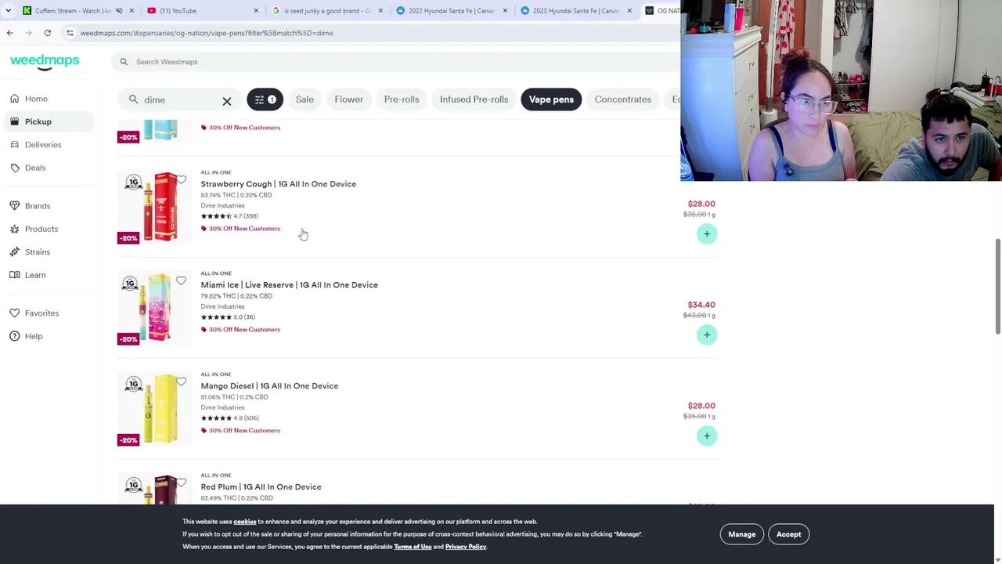Favorite the Mango Diesel product
1002x564 pixels.
tap(181, 382)
